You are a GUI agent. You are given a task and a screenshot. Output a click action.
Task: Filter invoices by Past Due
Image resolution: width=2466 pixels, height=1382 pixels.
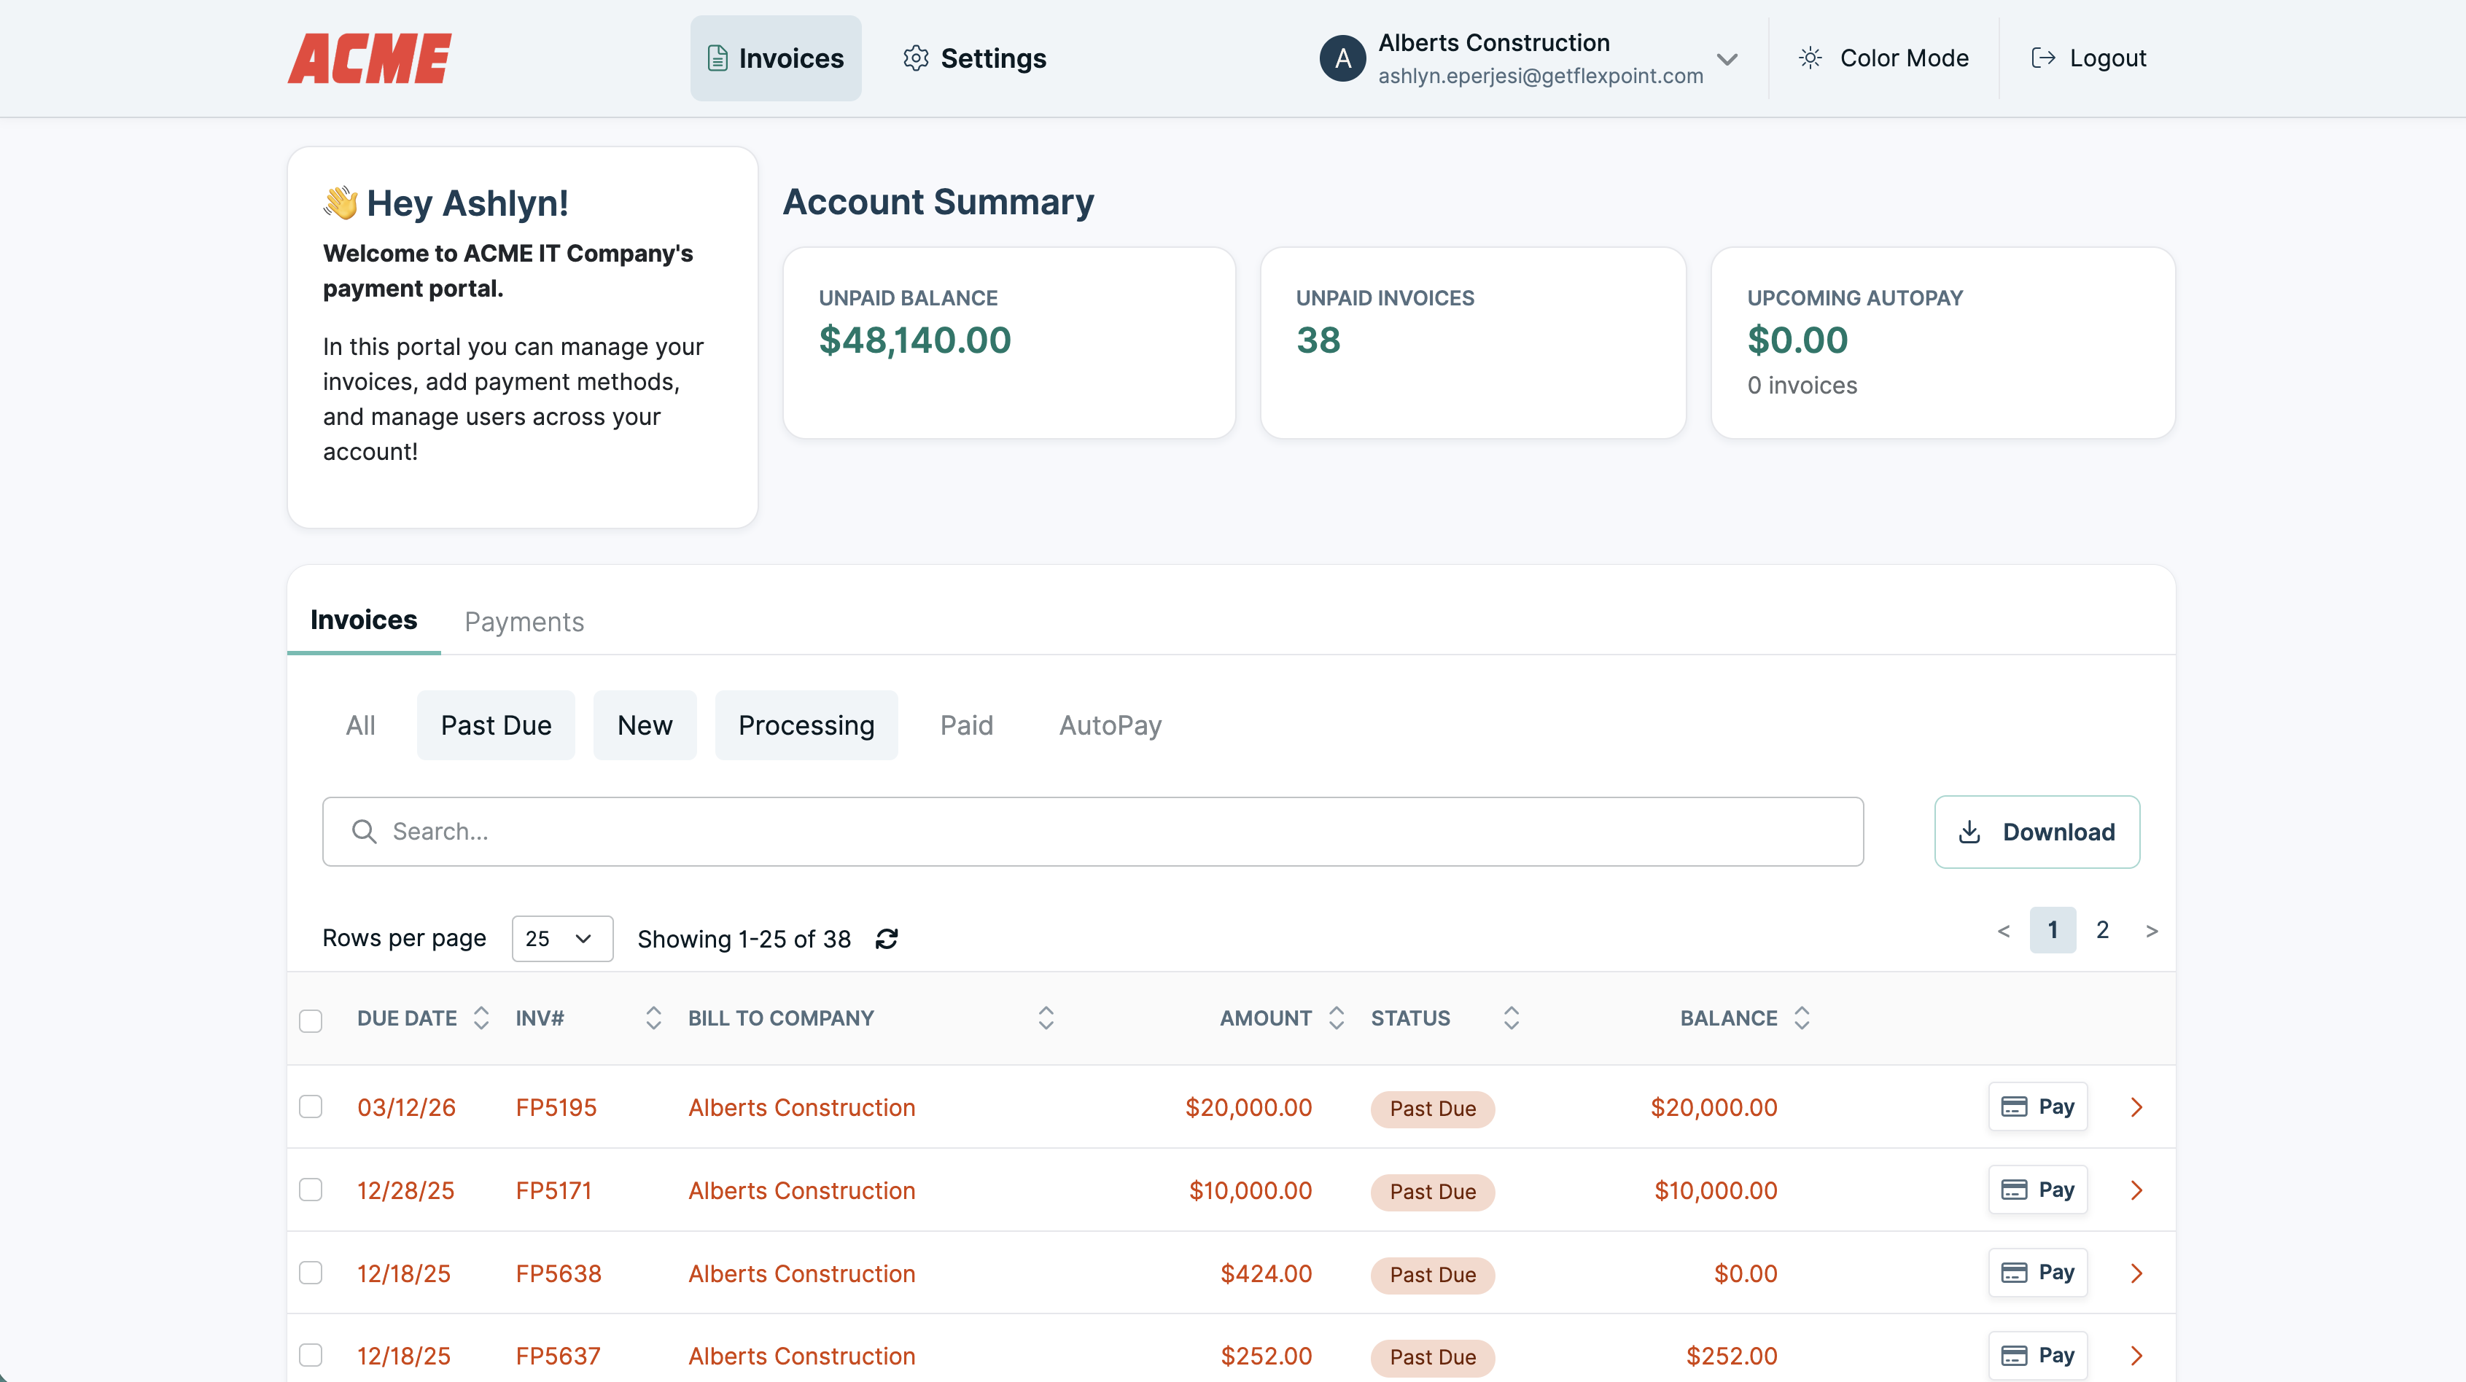496,725
